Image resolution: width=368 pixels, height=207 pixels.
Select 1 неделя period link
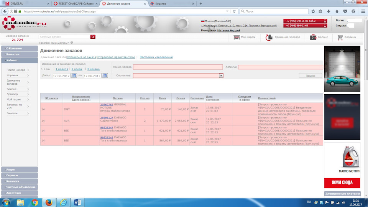pos(62,69)
